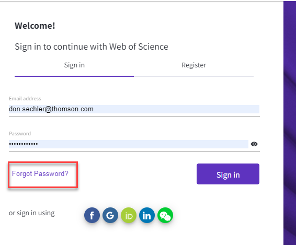Sign in with the Facebook icon
Viewport: 296px width, 245px height.
(92, 215)
